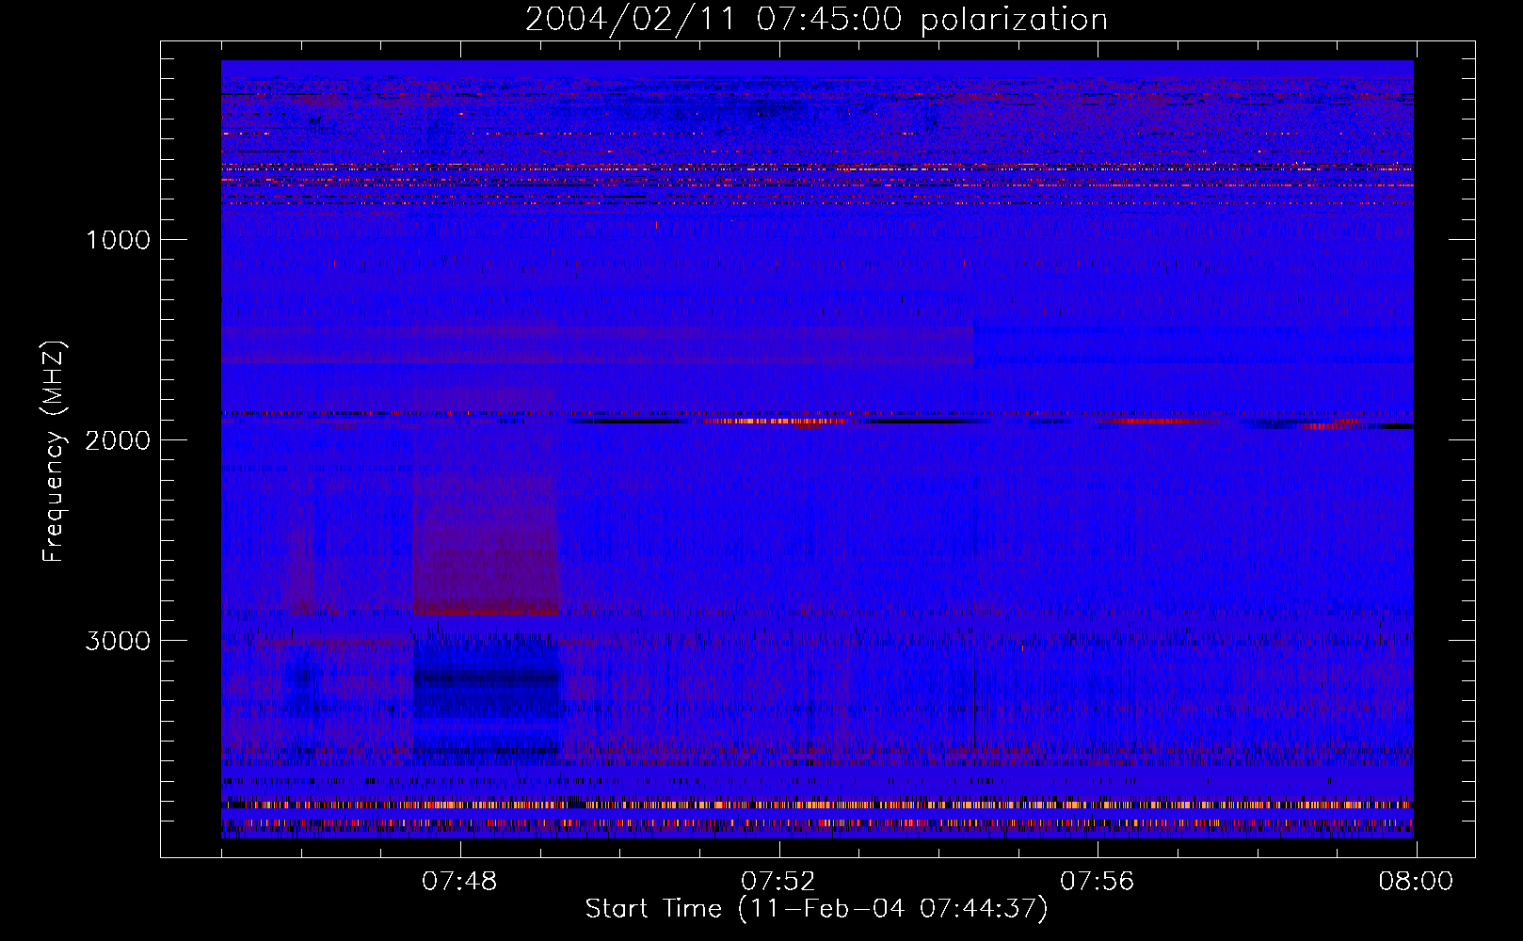Click the '07:52' time axis label

click(x=778, y=882)
